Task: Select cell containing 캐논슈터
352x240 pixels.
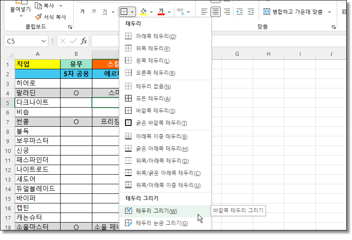Action: (37, 217)
